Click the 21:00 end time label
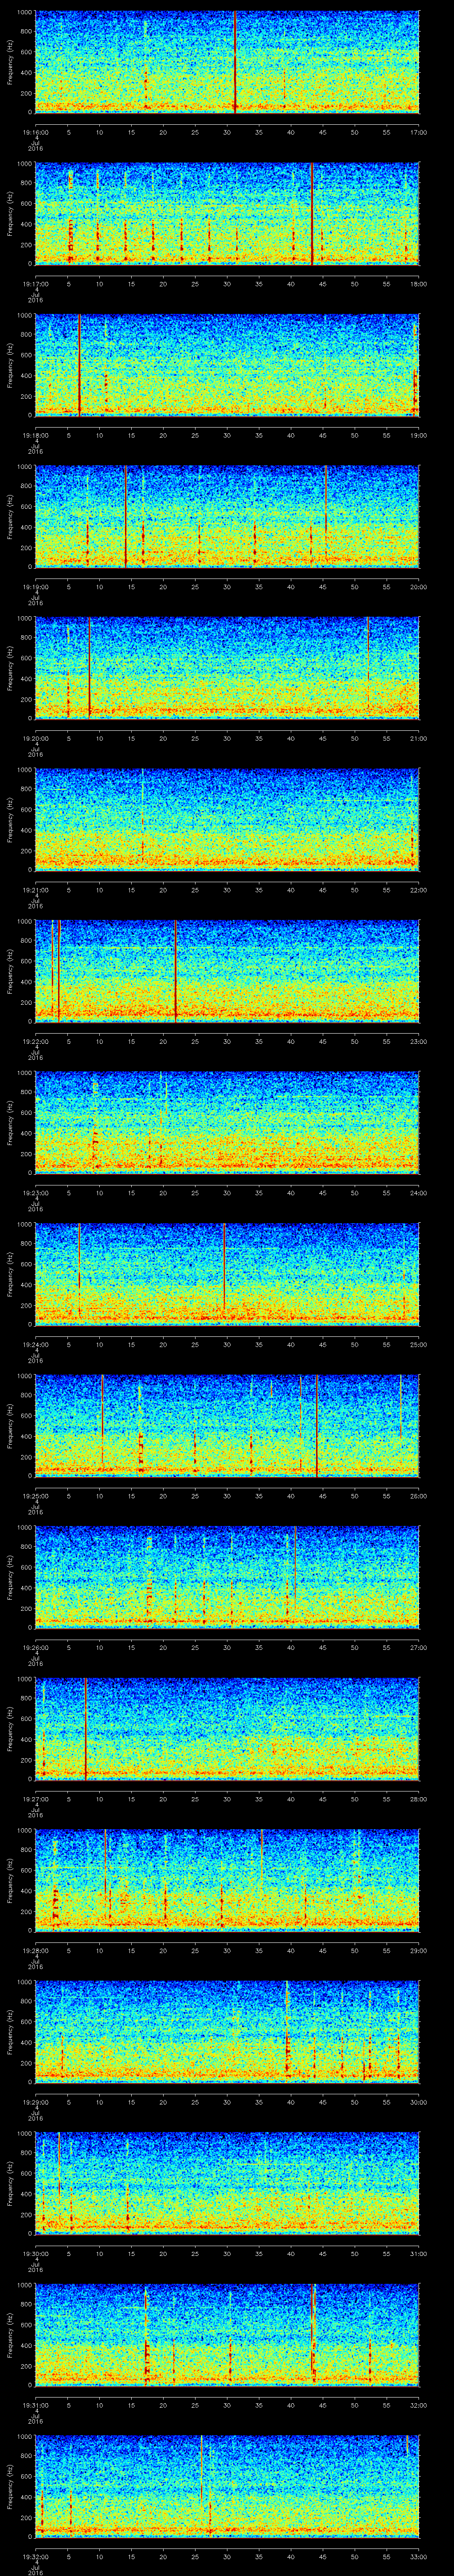 418,738
